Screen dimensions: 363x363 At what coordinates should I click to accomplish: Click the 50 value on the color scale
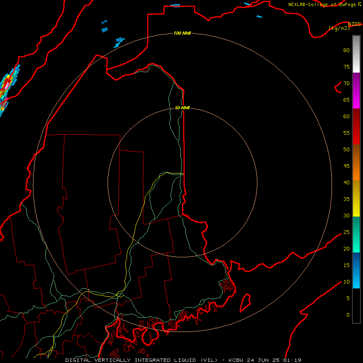click(346, 150)
